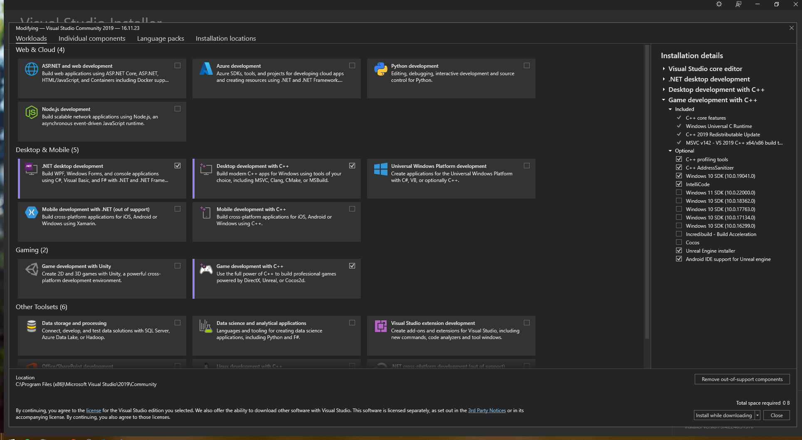Select Mobile development with C++ card
The height and width of the screenshot is (440, 802).
(x=276, y=221)
